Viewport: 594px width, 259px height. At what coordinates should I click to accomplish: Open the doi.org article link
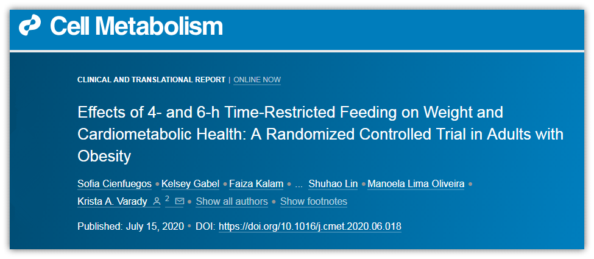click(x=310, y=227)
